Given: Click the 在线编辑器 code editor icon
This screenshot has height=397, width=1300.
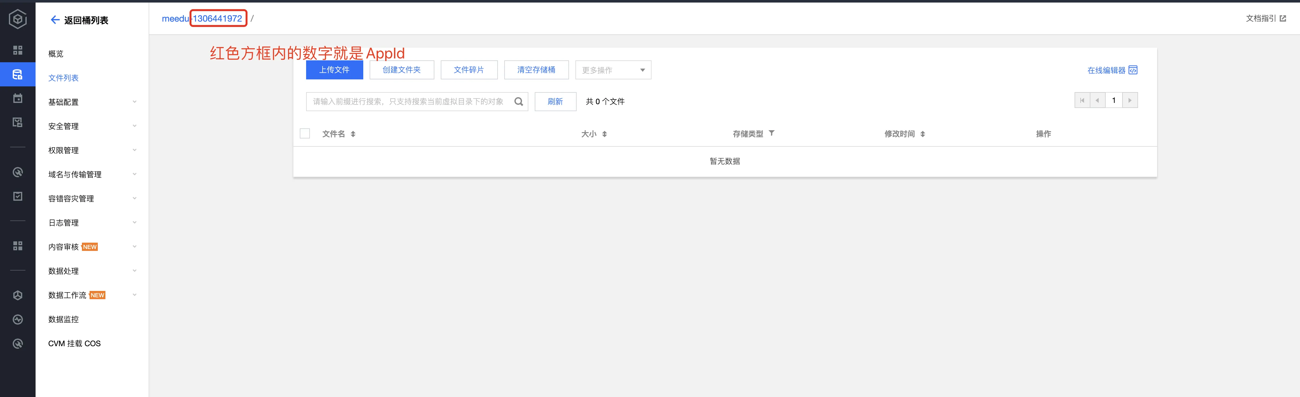Looking at the screenshot, I should tap(1133, 70).
